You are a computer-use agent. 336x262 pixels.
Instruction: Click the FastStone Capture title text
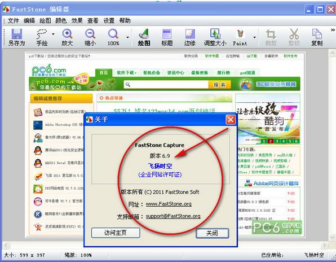click(160, 145)
